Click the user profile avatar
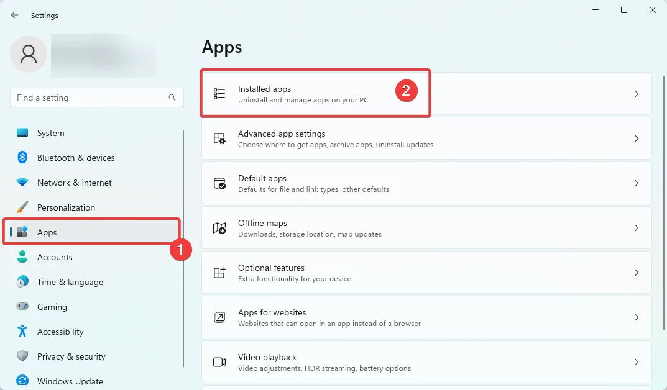Image resolution: width=667 pixels, height=390 pixels. (29, 54)
